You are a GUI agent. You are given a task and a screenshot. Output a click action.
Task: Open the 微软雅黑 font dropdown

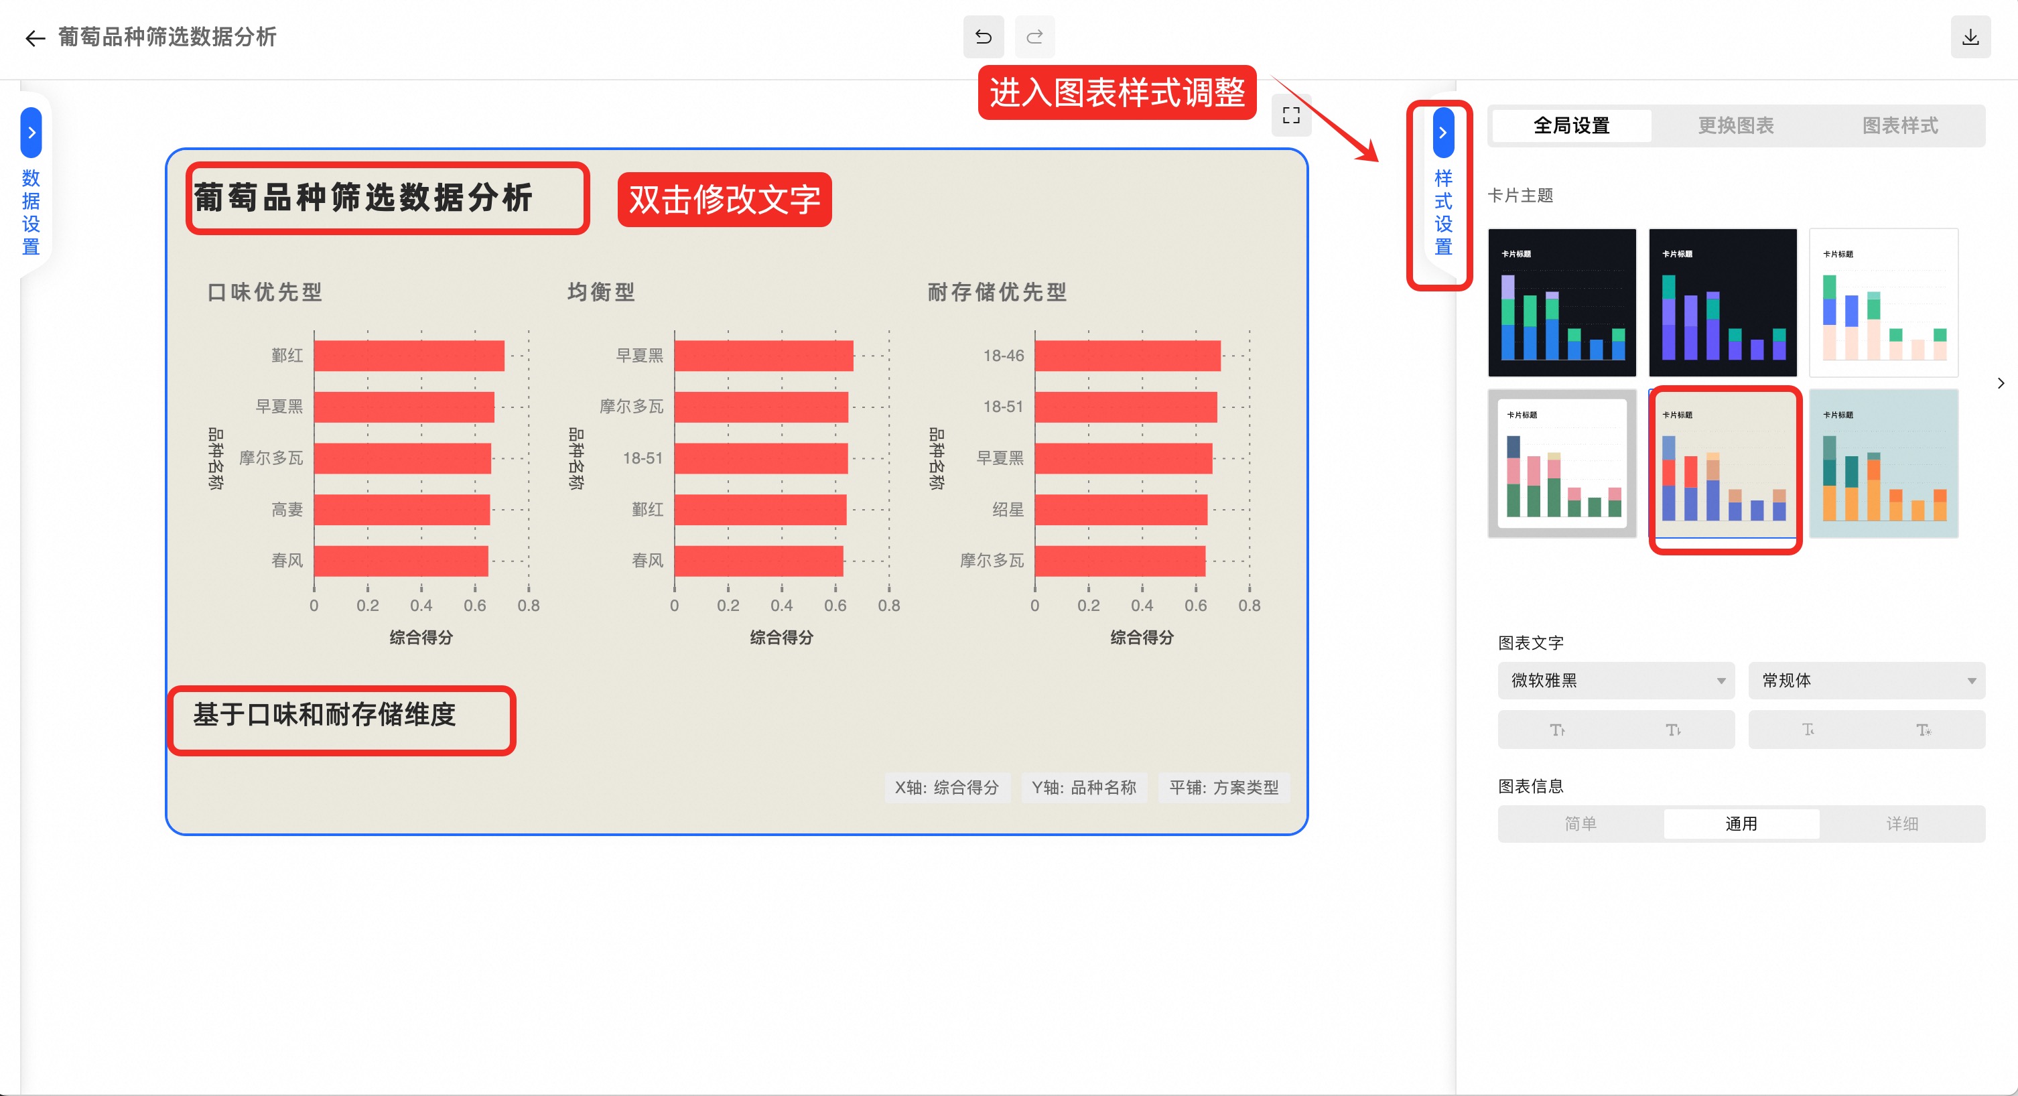coord(1615,680)
